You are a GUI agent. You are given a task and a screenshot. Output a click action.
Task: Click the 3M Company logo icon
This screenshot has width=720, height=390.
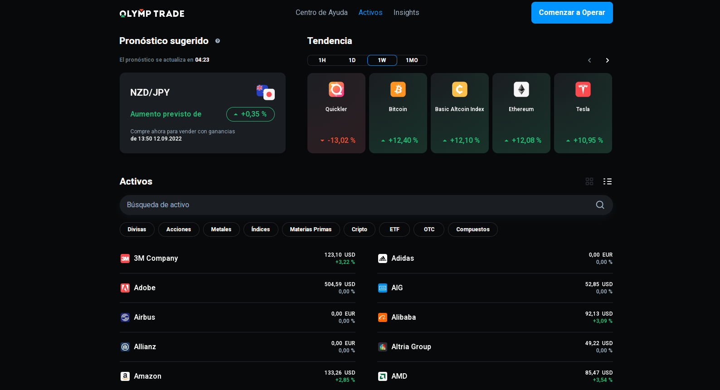pos(125,258)
